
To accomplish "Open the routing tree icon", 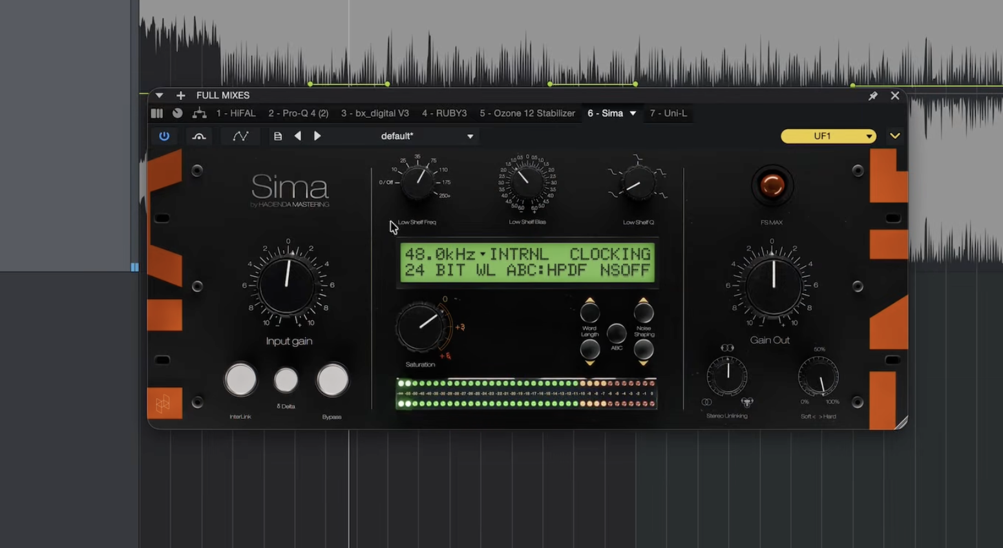I will point(200,114).
